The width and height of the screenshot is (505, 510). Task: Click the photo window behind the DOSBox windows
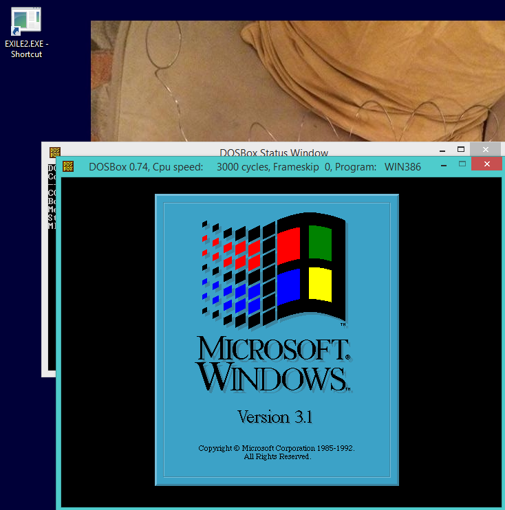298,81
